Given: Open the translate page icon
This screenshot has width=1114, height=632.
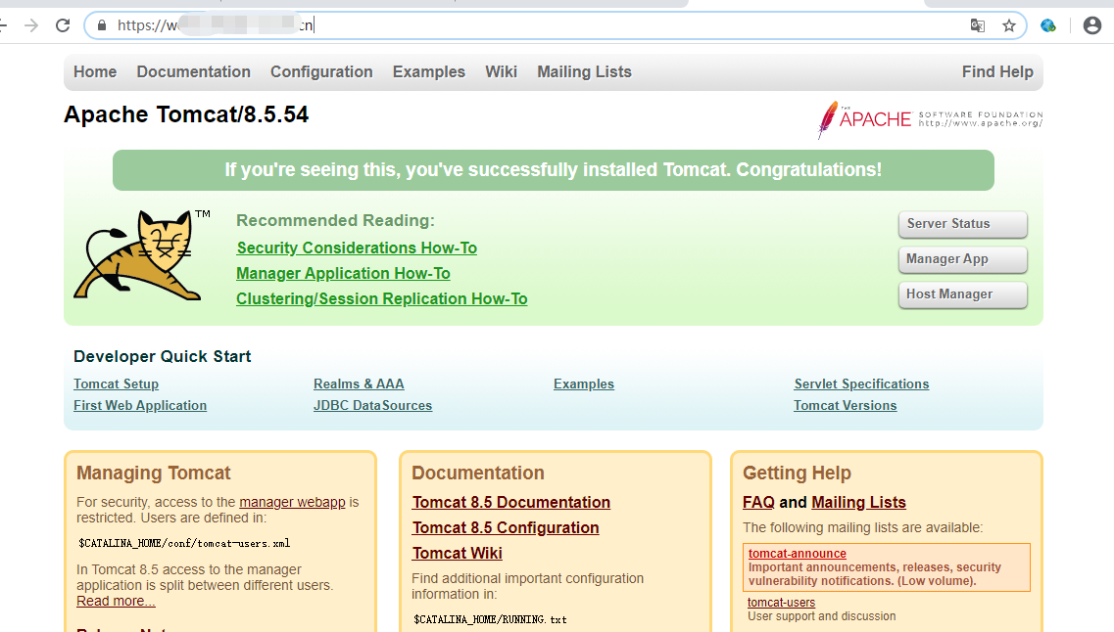Looking at the screenshot, I should click(978, 25).
